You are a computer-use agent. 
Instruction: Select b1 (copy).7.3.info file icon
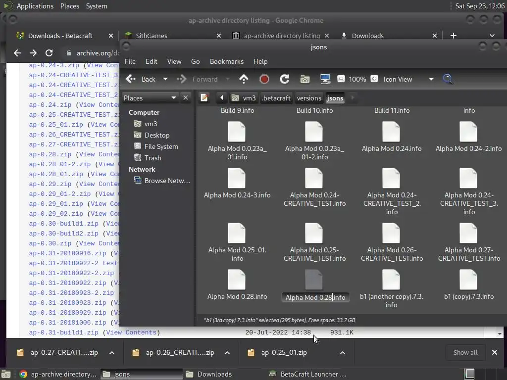pos(468,280)
